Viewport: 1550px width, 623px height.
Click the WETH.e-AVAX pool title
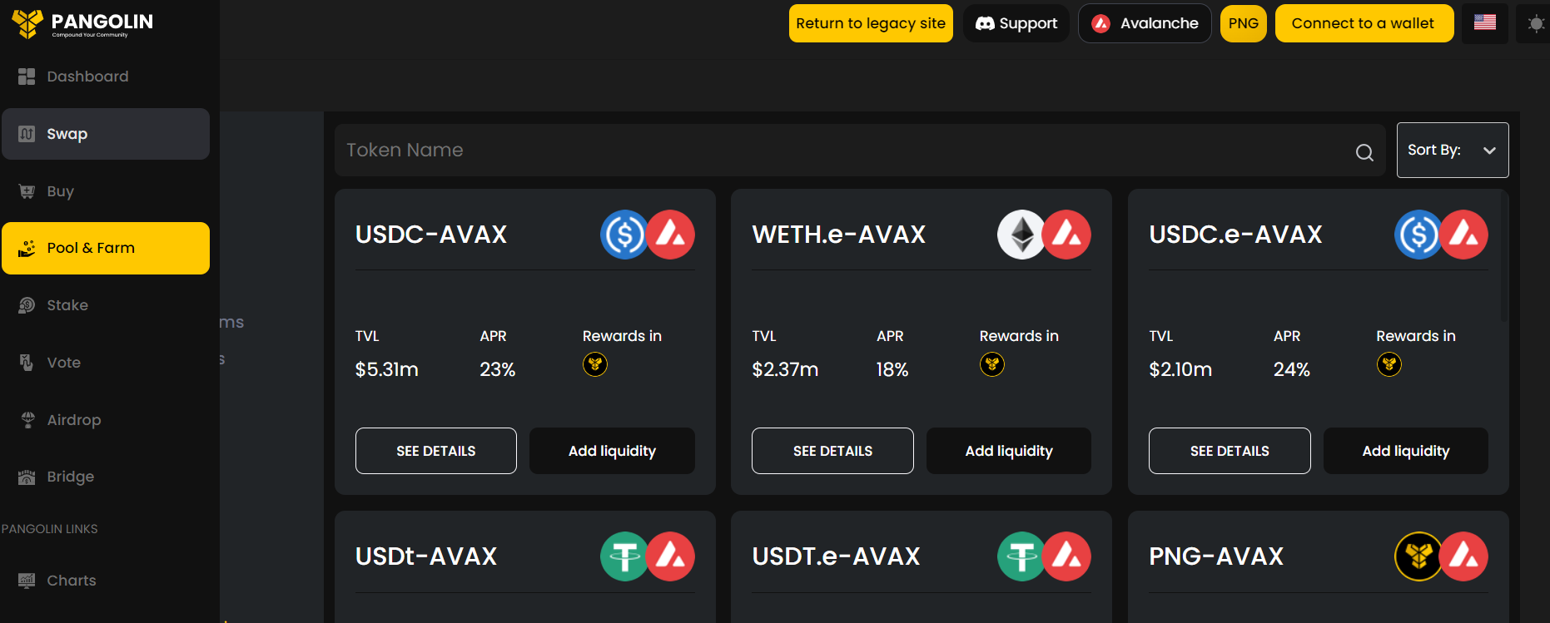(x=839, y=235)
